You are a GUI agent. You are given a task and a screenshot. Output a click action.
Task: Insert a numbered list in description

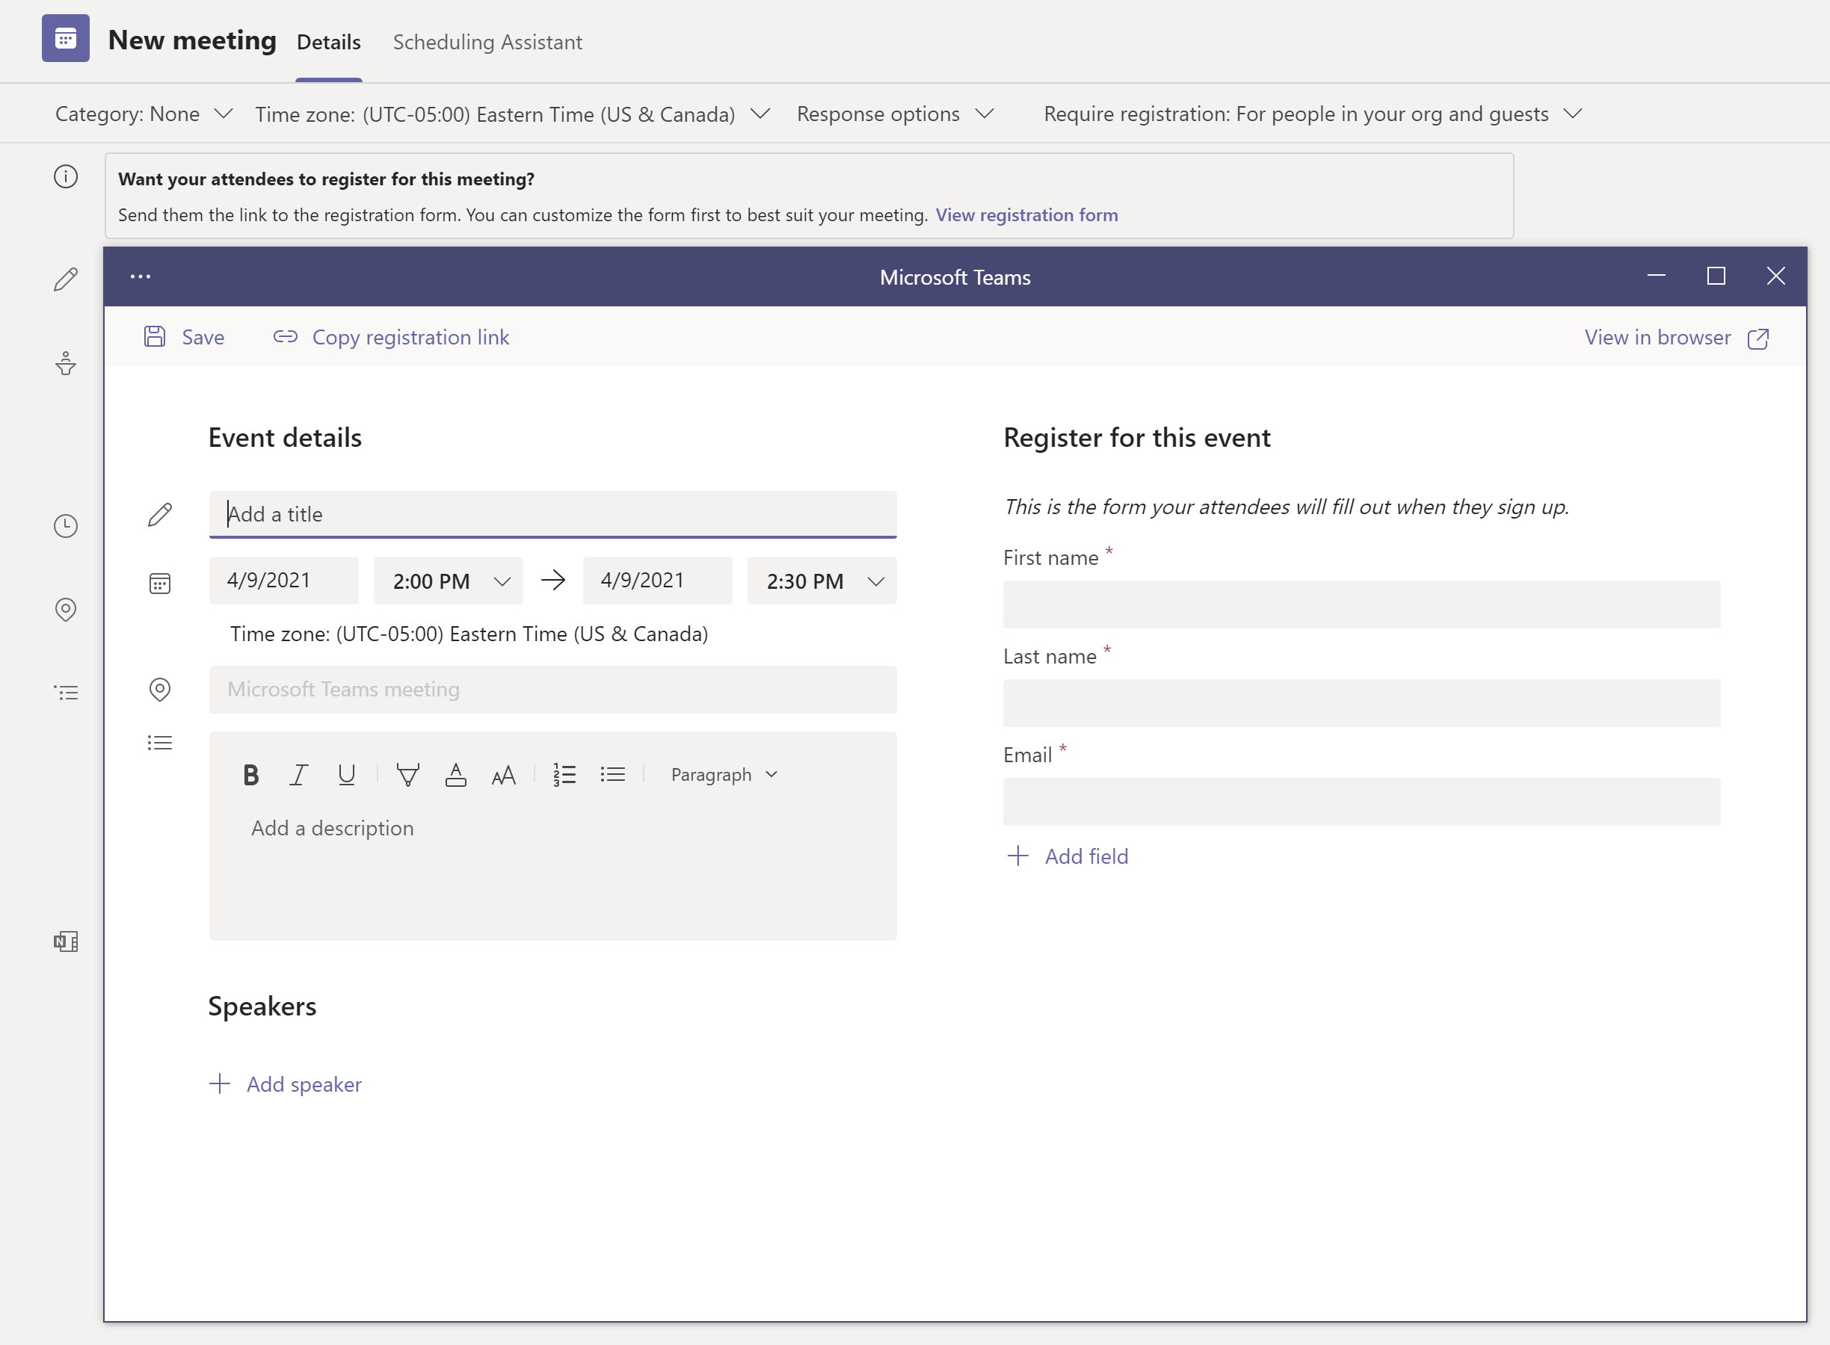click(564, 775)
